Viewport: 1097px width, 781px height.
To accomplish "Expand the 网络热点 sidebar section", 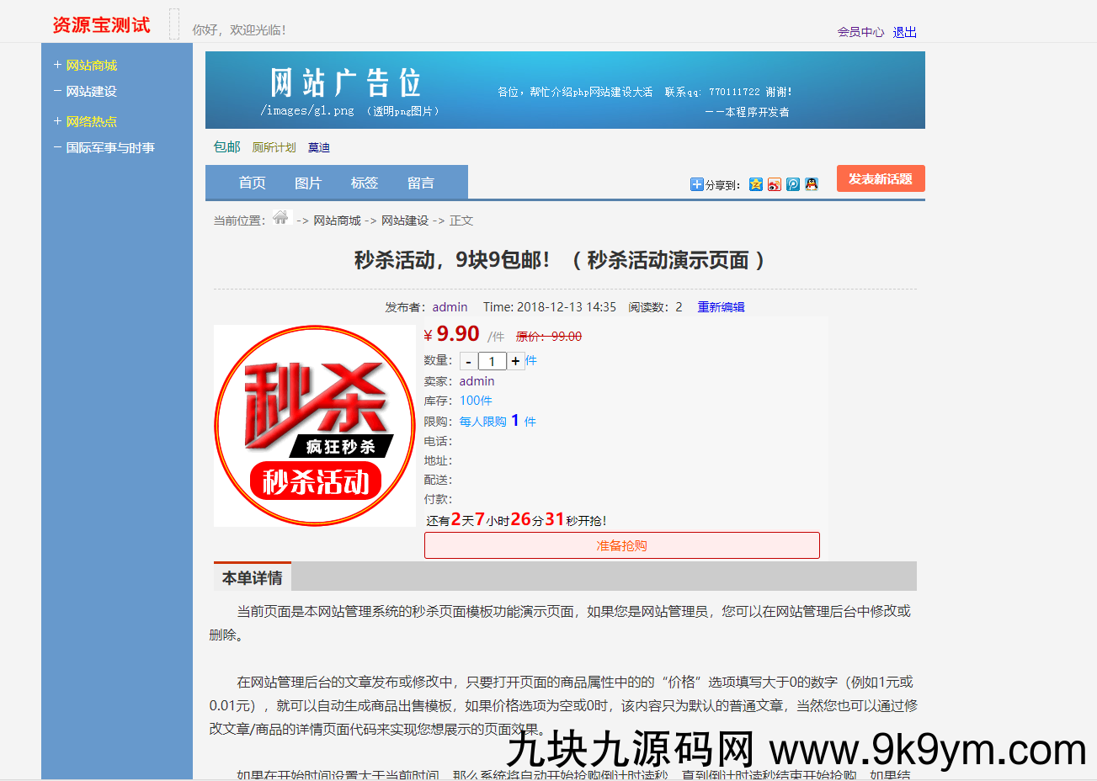I will (x=90, y=120).
